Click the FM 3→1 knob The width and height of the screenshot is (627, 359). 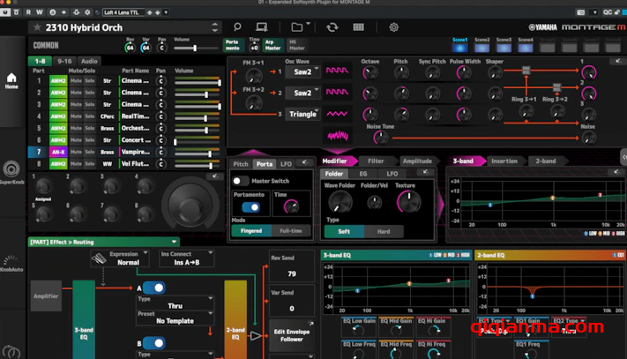[253, 75]
